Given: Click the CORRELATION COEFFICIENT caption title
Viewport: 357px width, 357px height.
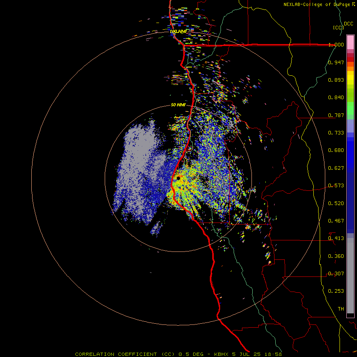Looking at the screenshot, I should (x=116, y=354).
